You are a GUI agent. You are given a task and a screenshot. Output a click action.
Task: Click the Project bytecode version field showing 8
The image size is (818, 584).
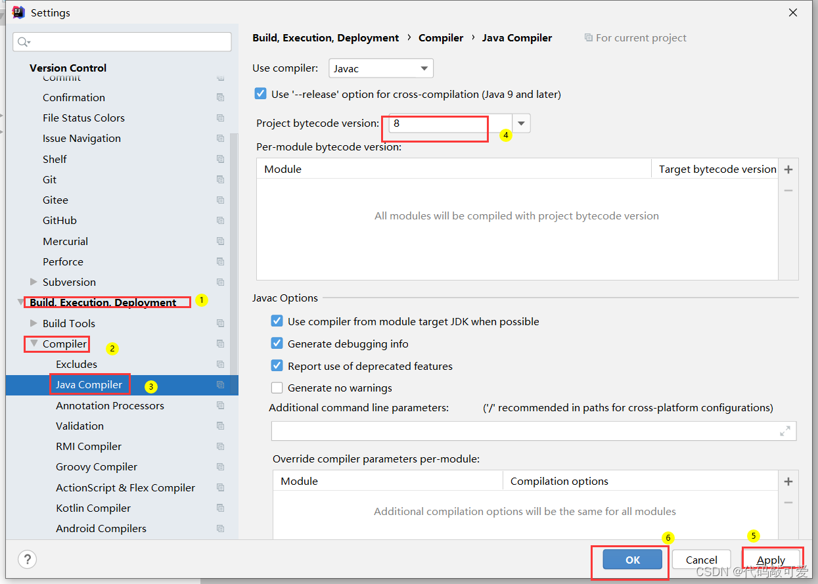(450, 124)
